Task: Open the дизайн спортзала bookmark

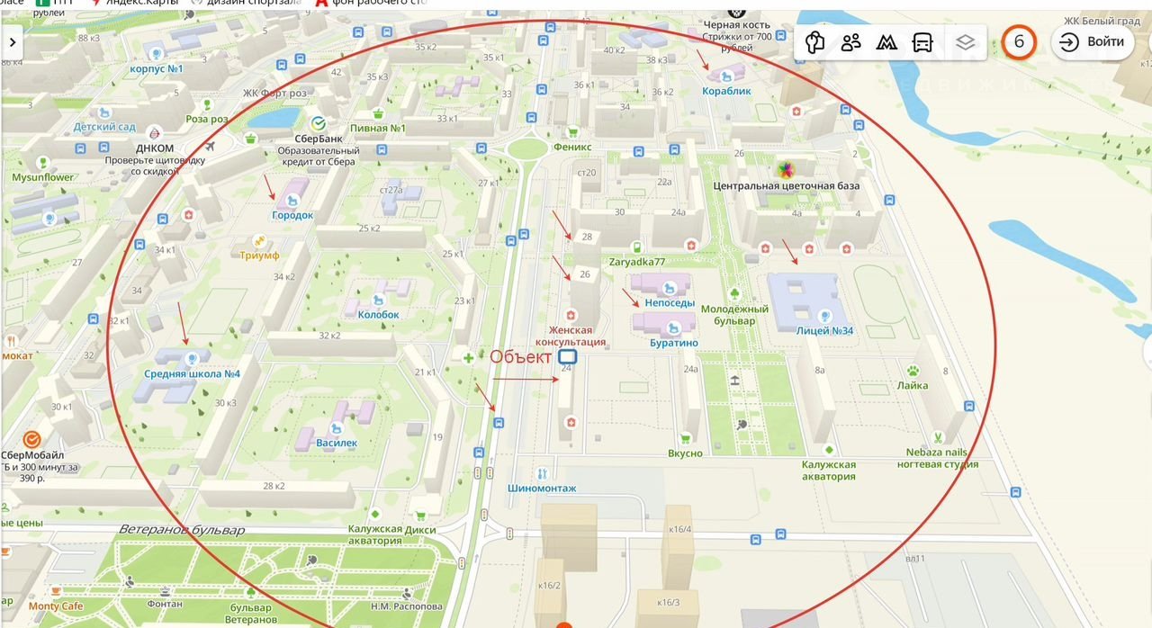Action: coord(252,3)
